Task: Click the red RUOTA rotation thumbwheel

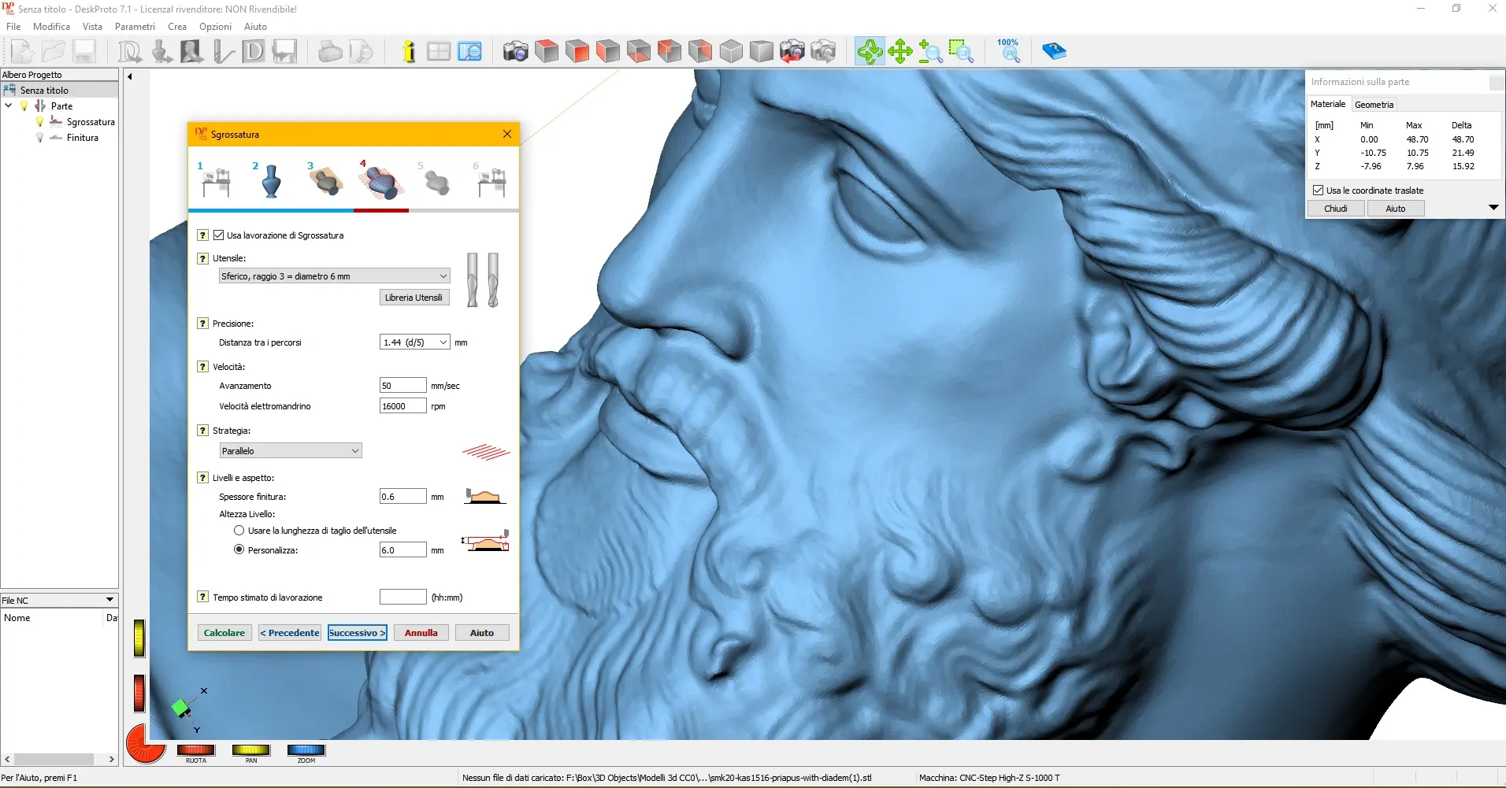Action: pos(196,750)
